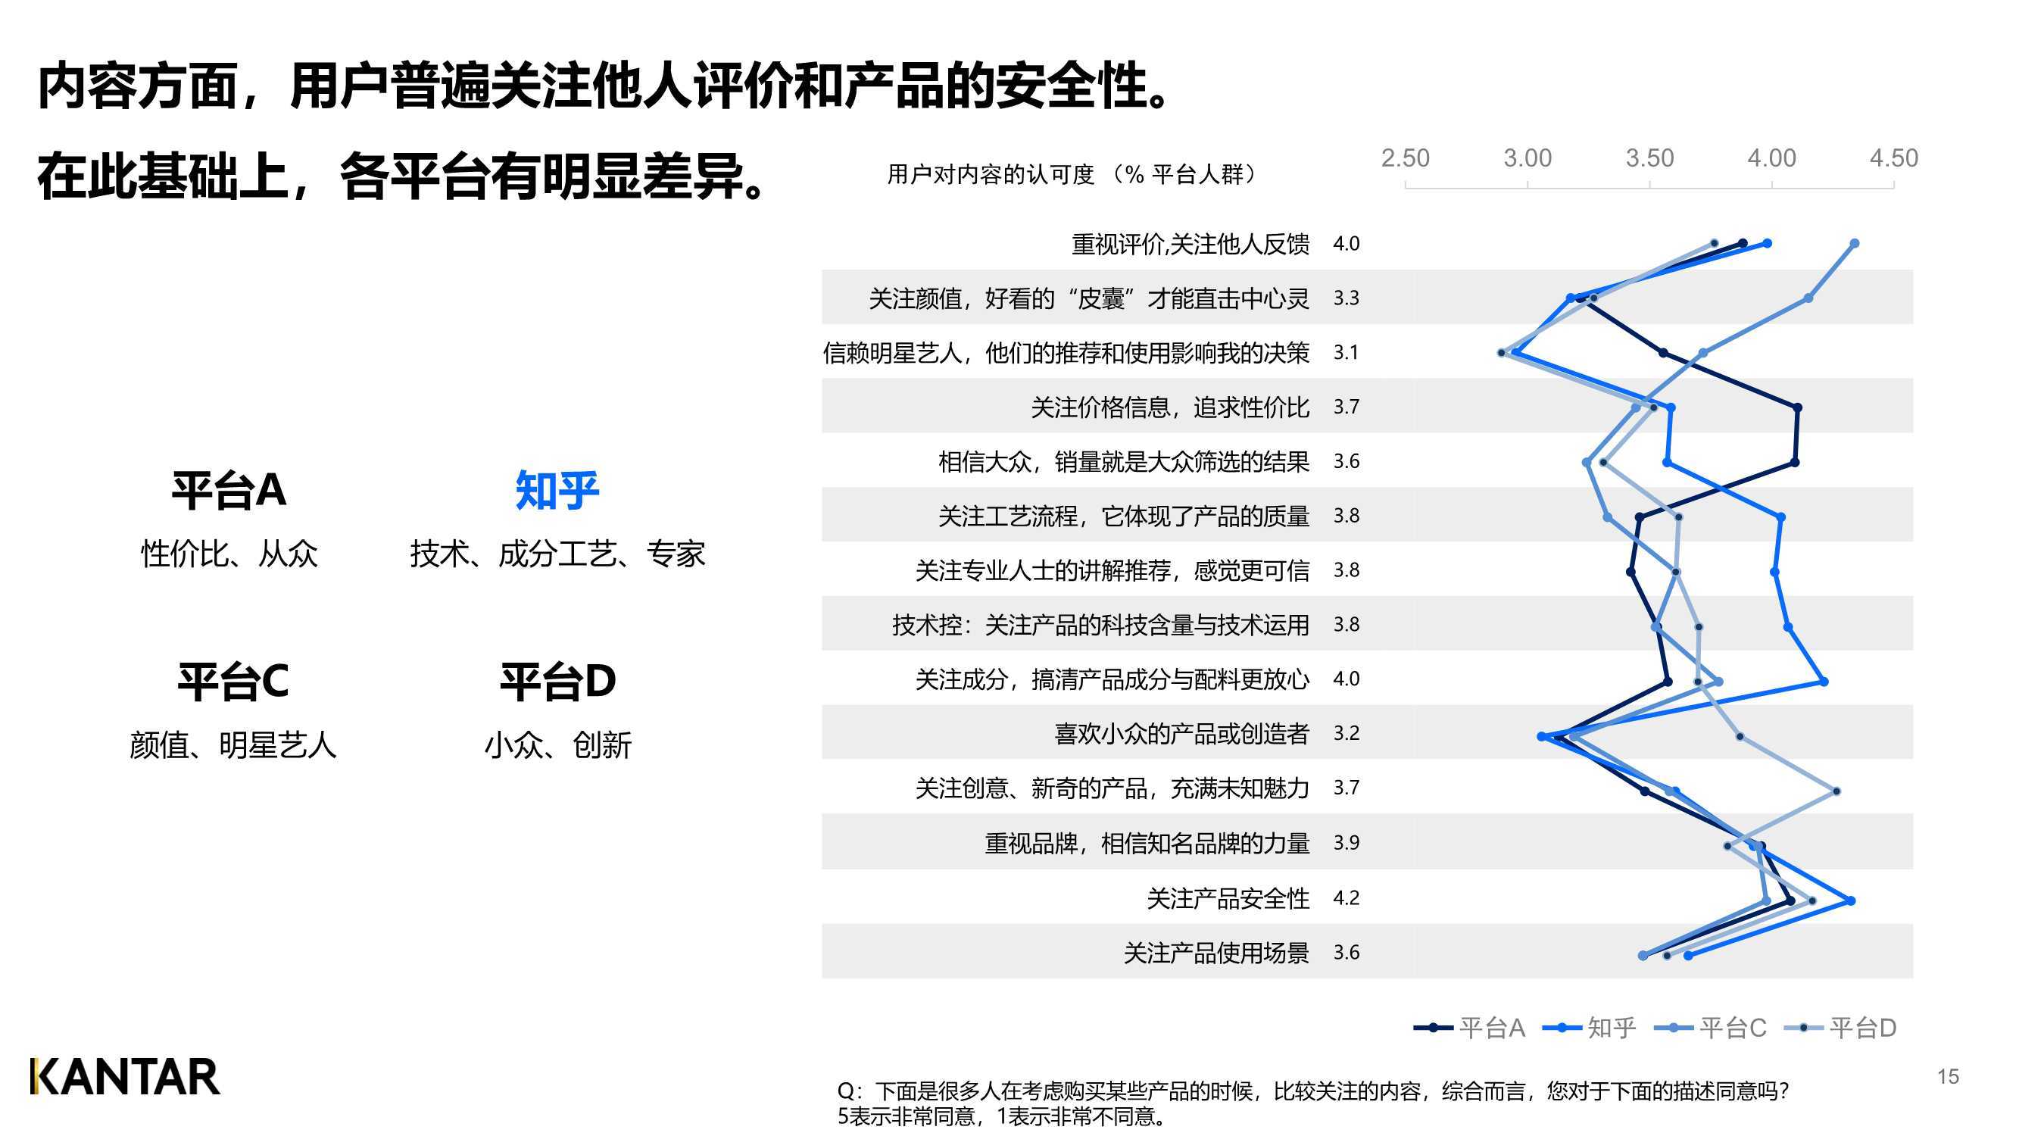
Task: Click axis label 3.00
Action: [x=1528, y=158]
